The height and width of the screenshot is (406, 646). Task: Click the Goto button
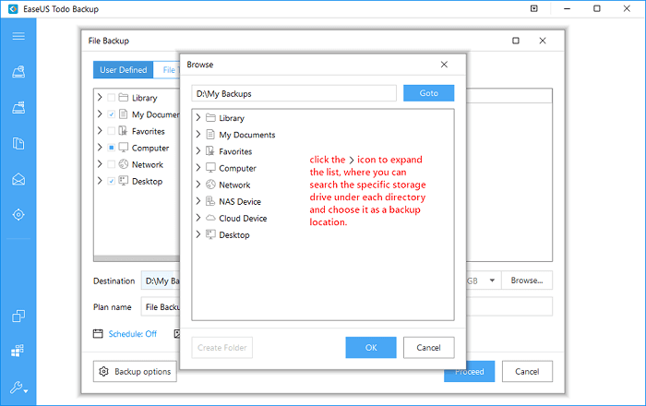coord(428,93)
